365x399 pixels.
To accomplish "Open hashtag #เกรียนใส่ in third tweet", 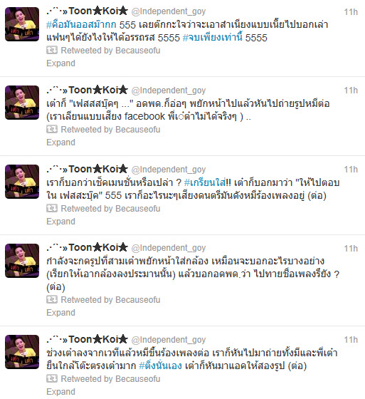I will point(205,182).
